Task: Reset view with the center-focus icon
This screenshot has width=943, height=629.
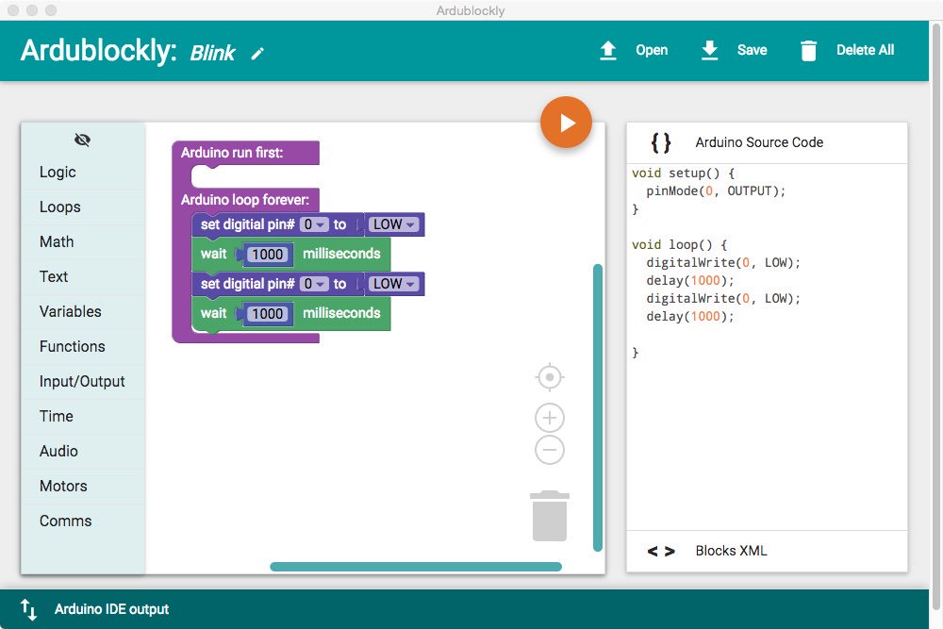Action: pyautogui.click(x=550, y=377)
